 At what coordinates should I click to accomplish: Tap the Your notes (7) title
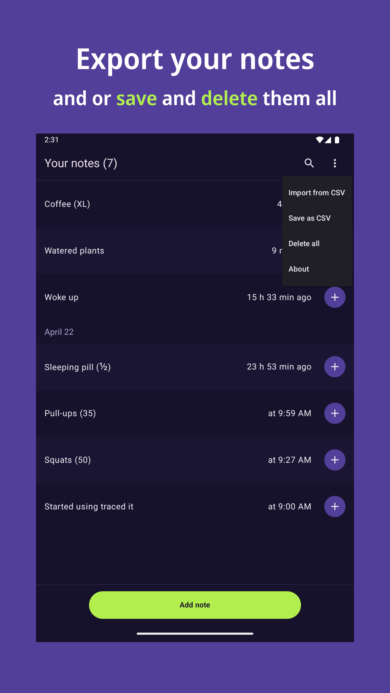[x=81, y=163]
